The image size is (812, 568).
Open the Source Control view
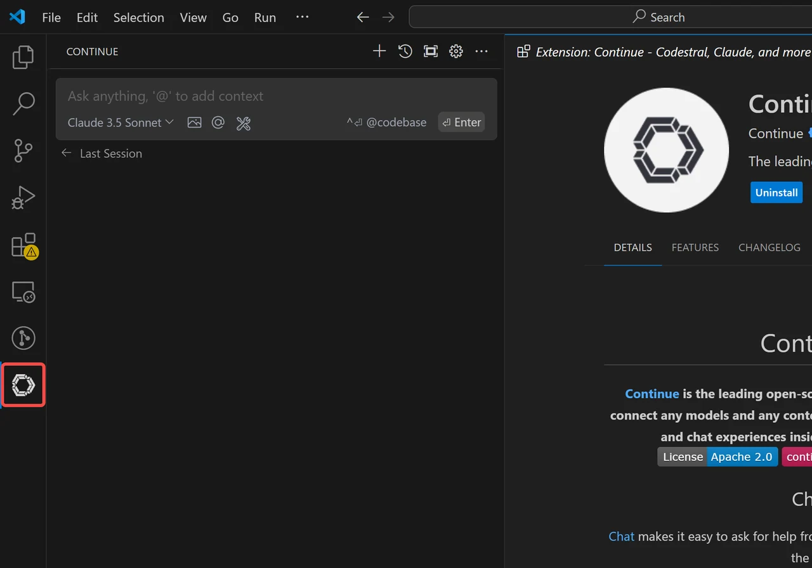[x=23, y=151]
